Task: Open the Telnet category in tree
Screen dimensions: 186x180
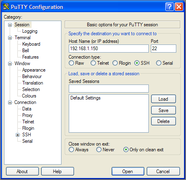Action: click(28, 122)
